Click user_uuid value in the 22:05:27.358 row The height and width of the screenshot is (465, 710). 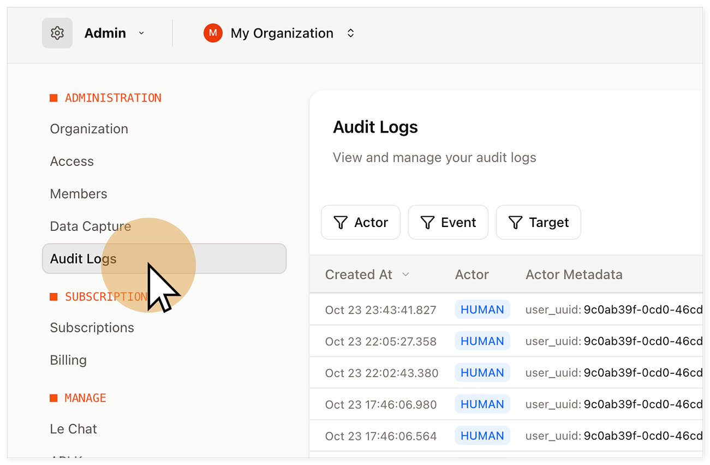click(643, 342)
